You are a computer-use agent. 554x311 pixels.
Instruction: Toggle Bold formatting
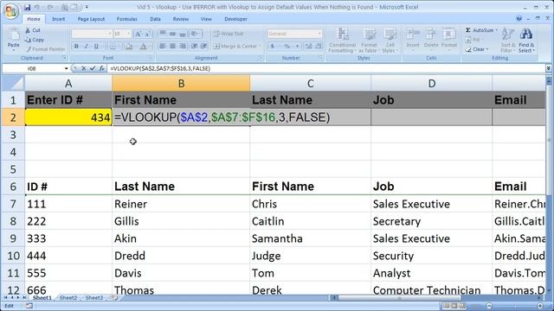click(76, 46)
